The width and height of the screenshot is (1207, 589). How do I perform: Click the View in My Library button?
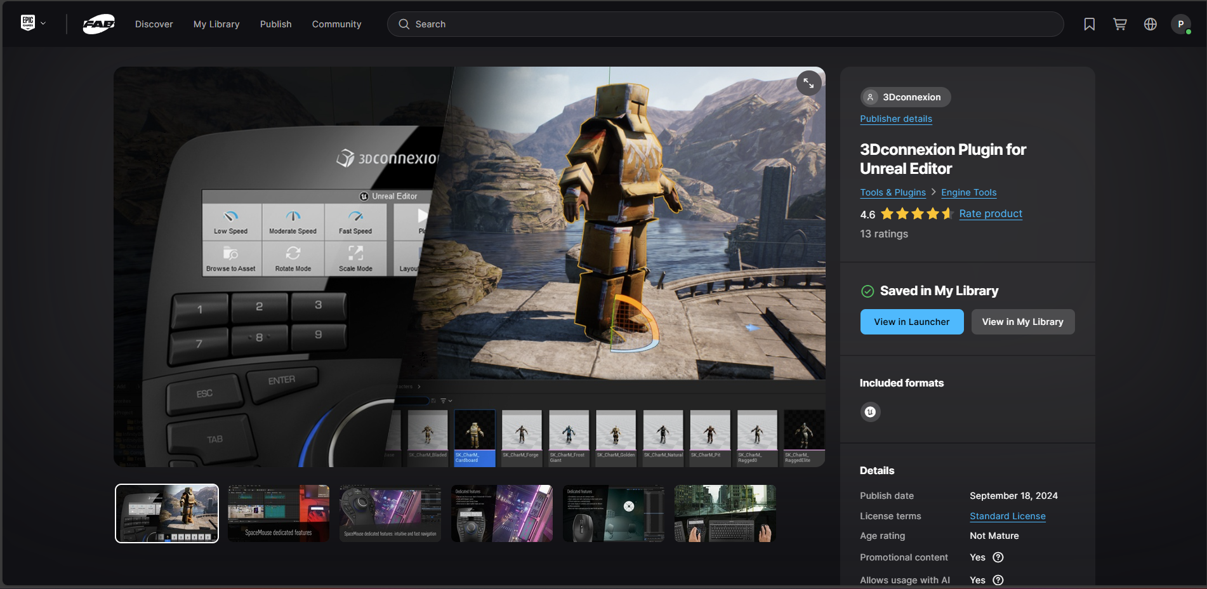pos(1022,321)
